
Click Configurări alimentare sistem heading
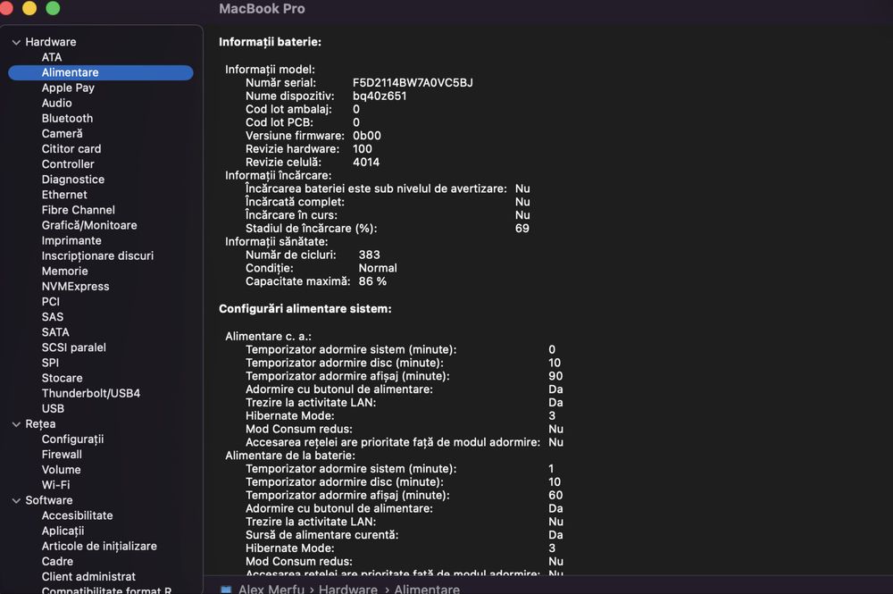(305, 309)
